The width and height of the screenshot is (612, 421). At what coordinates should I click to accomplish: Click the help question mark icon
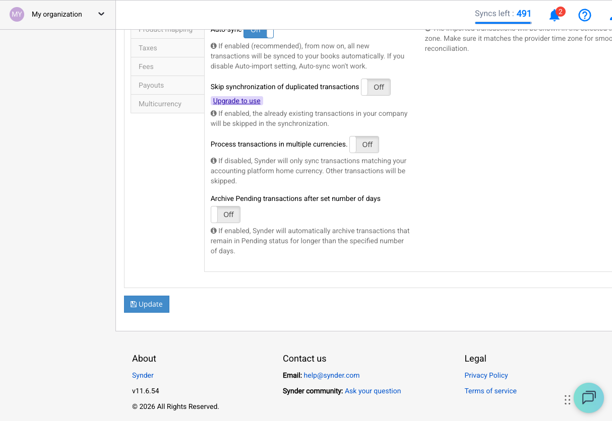coord(584,15)
